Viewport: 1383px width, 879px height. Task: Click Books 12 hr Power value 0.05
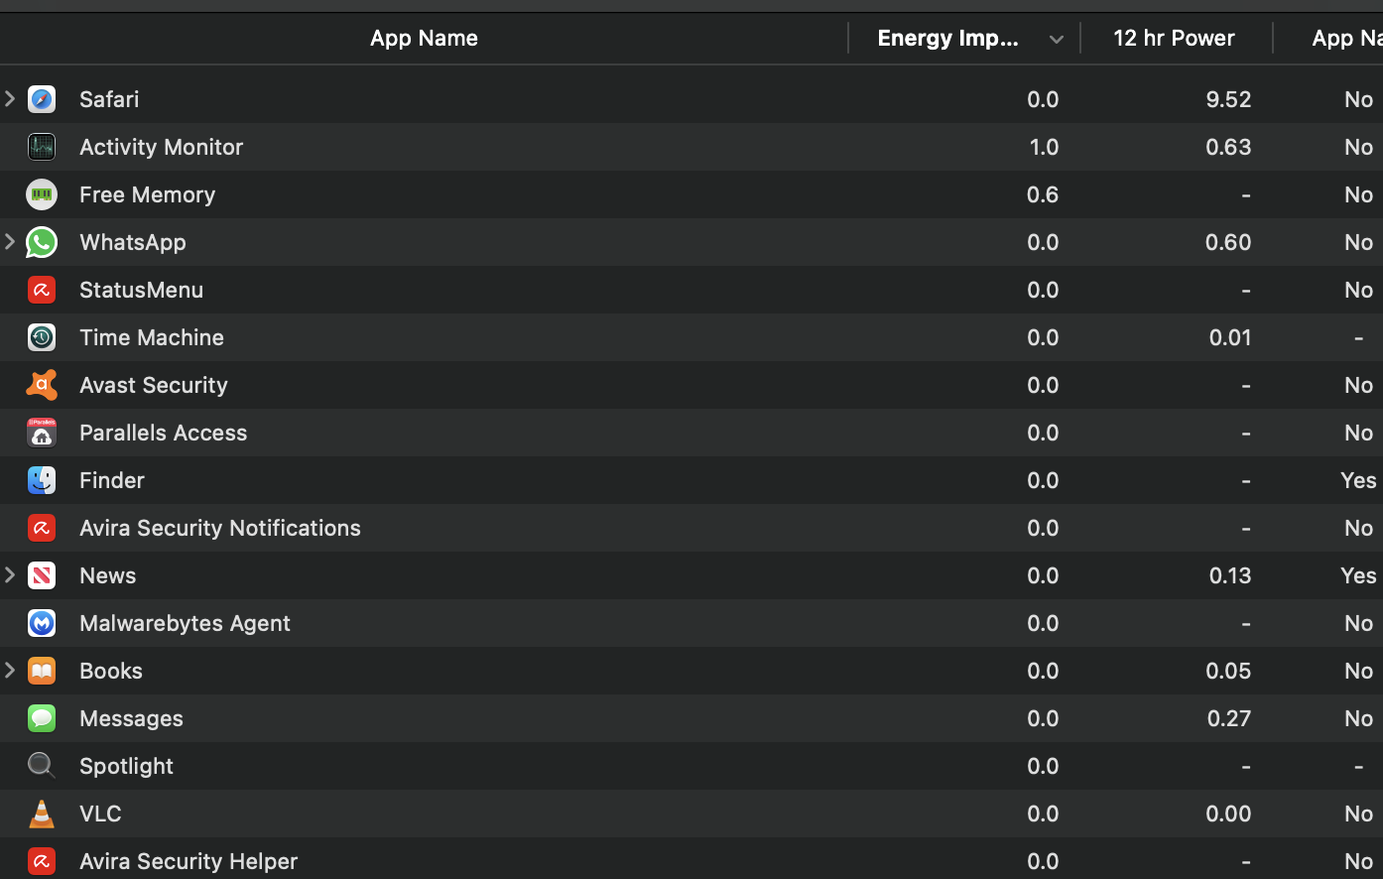(x=1228, y=671)
